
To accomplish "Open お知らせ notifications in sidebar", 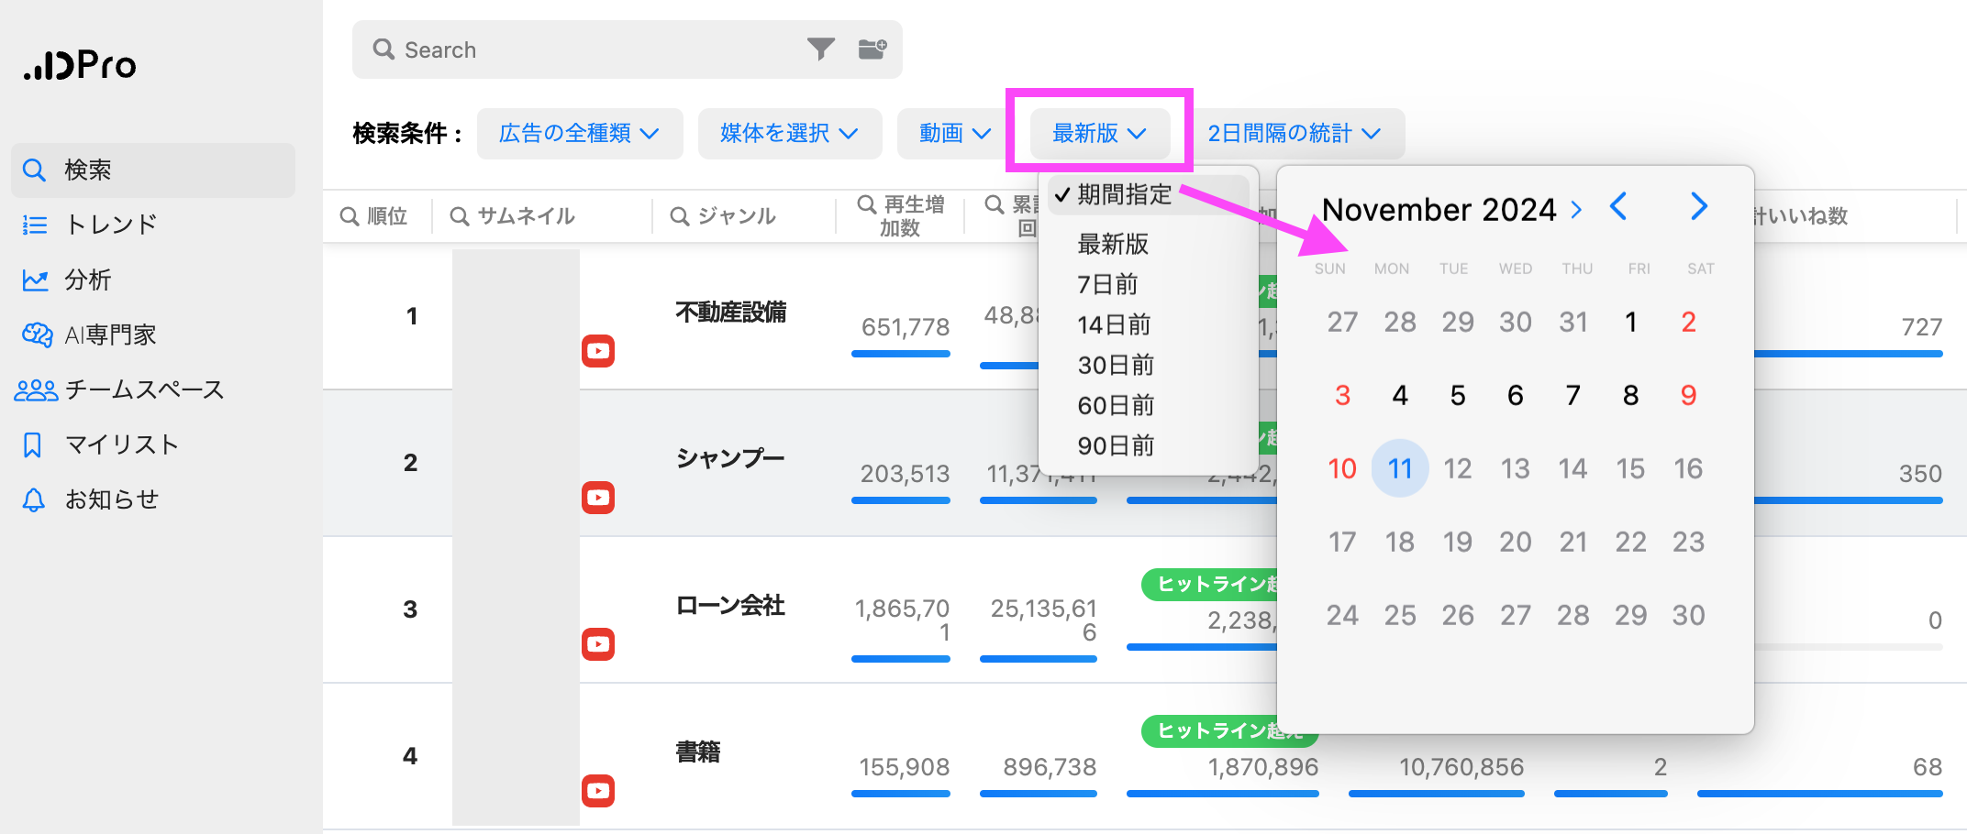I will [x=111, y=499].
